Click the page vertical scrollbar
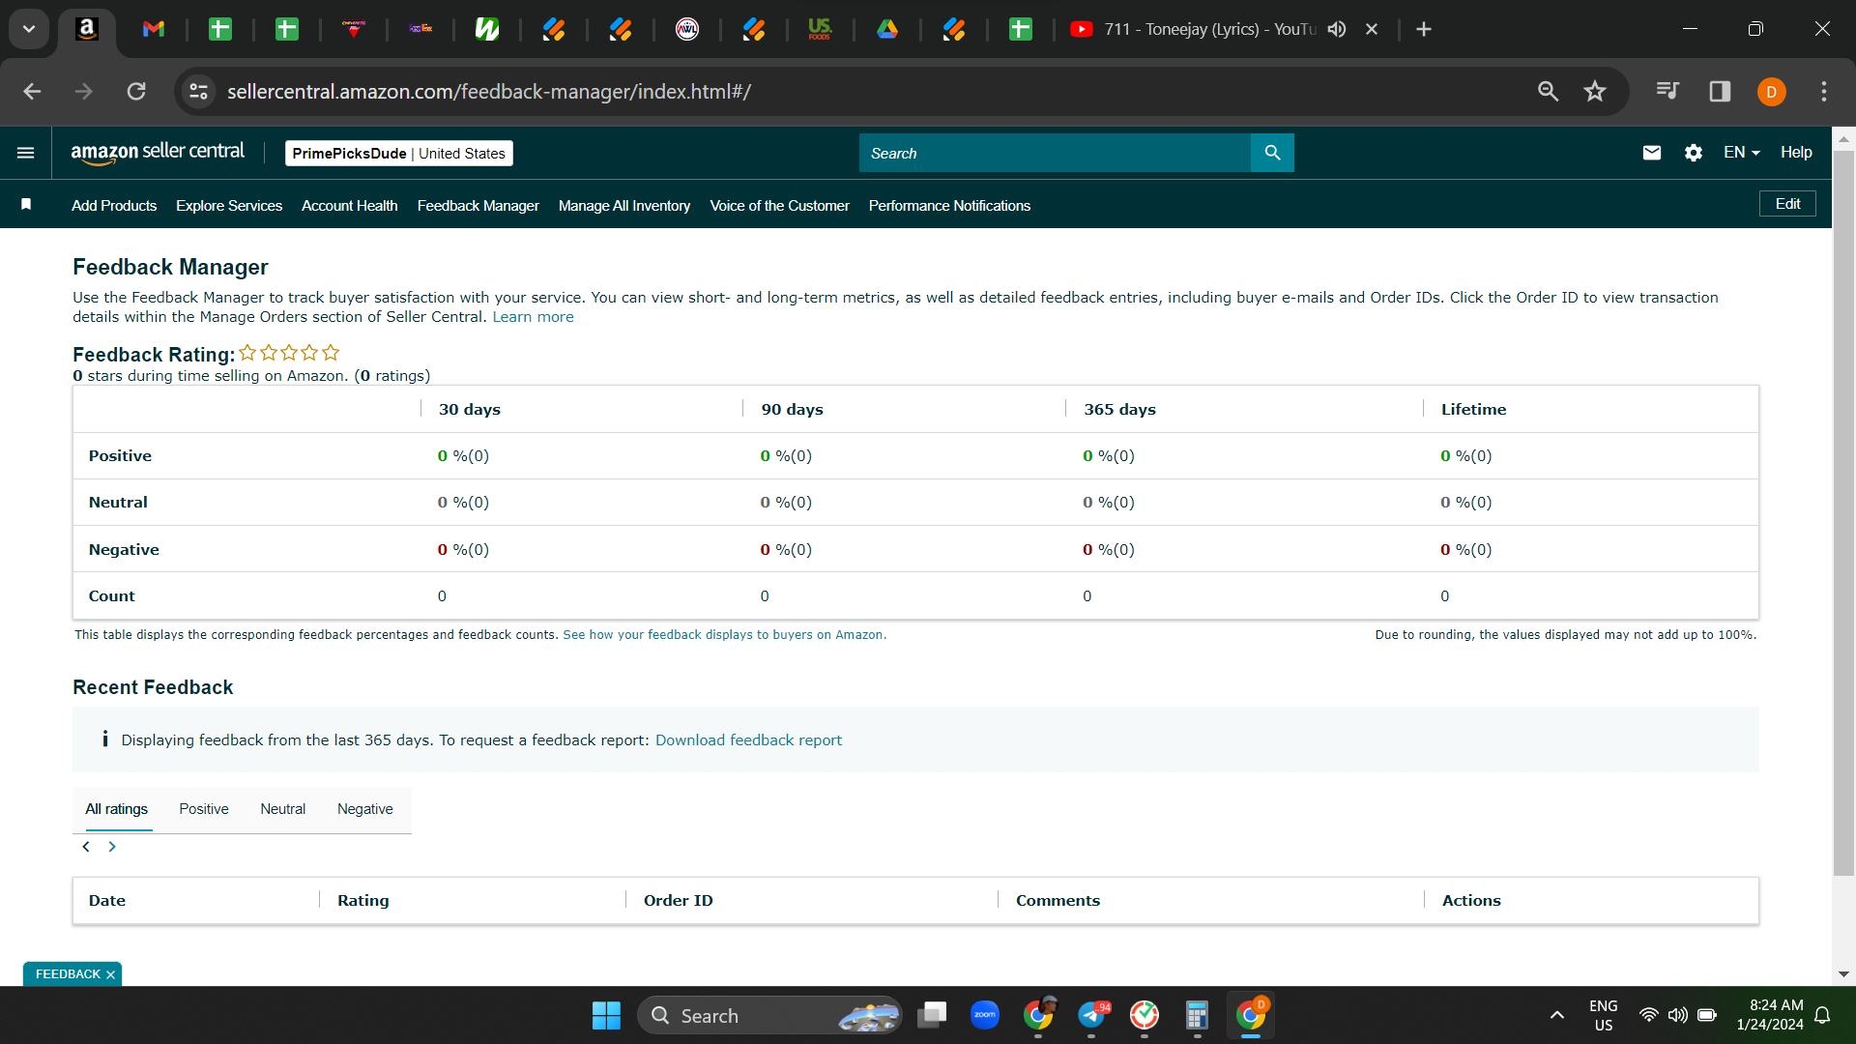1856x1044 pixels. pos(1843,512)
